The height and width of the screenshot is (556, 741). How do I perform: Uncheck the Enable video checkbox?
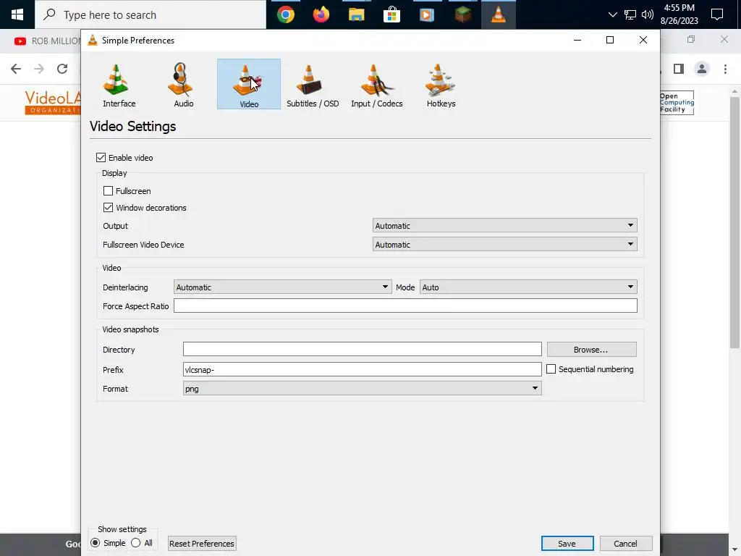point(101,157)
